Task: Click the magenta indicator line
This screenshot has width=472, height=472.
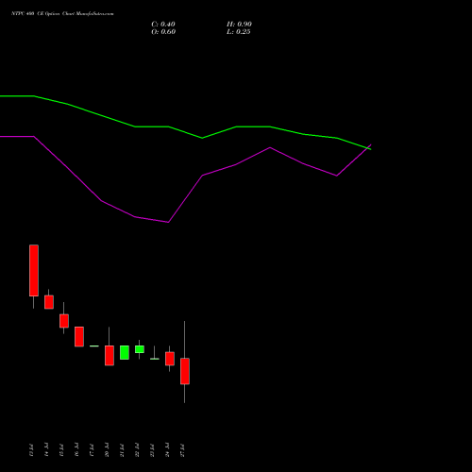Action: pyautogui.click(x=186, y=199)
